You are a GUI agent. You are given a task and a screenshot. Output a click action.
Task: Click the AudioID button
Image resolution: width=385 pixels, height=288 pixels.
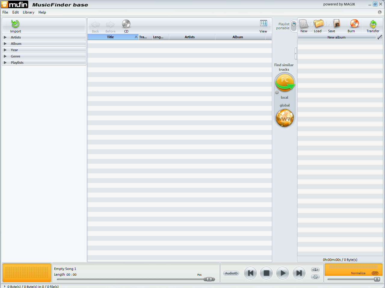(x=231, y=273)
